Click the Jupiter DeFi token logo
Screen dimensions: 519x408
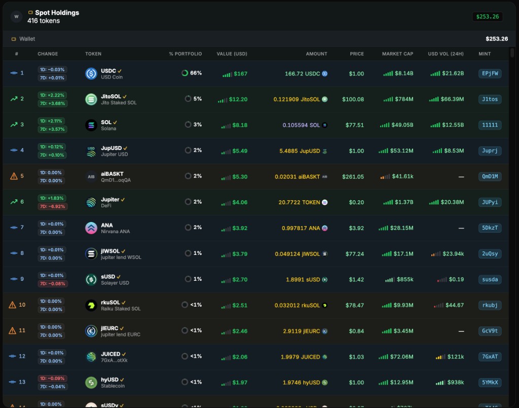click(91, 202)
